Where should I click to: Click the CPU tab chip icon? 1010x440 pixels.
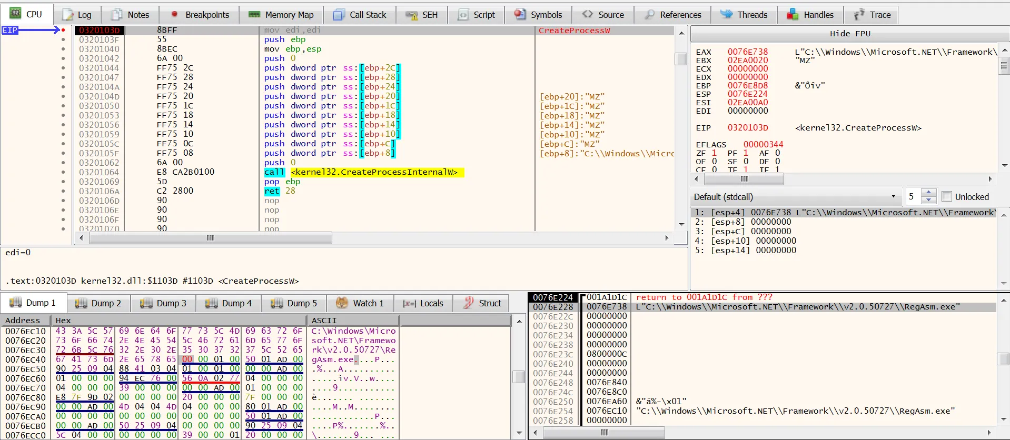tap(15, 14)
